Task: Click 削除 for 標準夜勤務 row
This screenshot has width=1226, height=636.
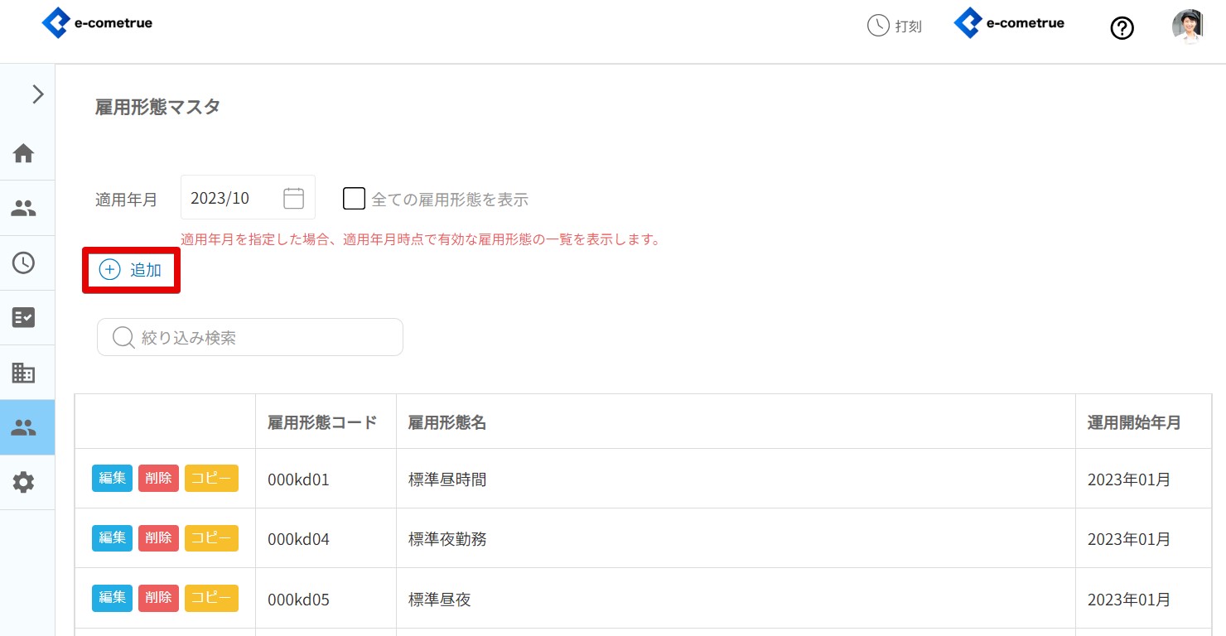Action: click(x=158, y=538)
